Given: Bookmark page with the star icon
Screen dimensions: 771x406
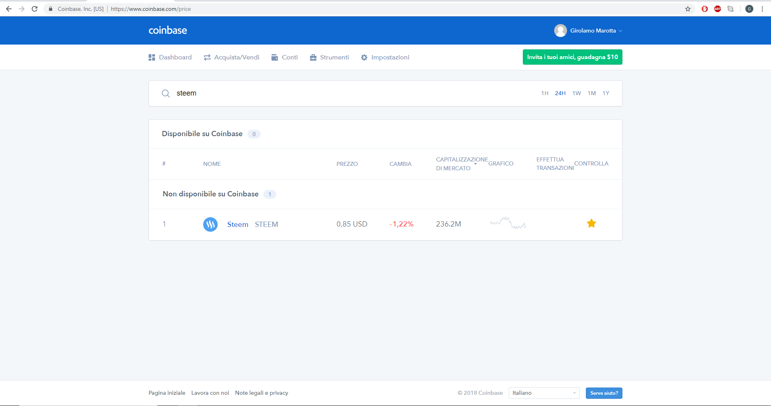Looking at the screenshot, I should click(x=688, y=9).
